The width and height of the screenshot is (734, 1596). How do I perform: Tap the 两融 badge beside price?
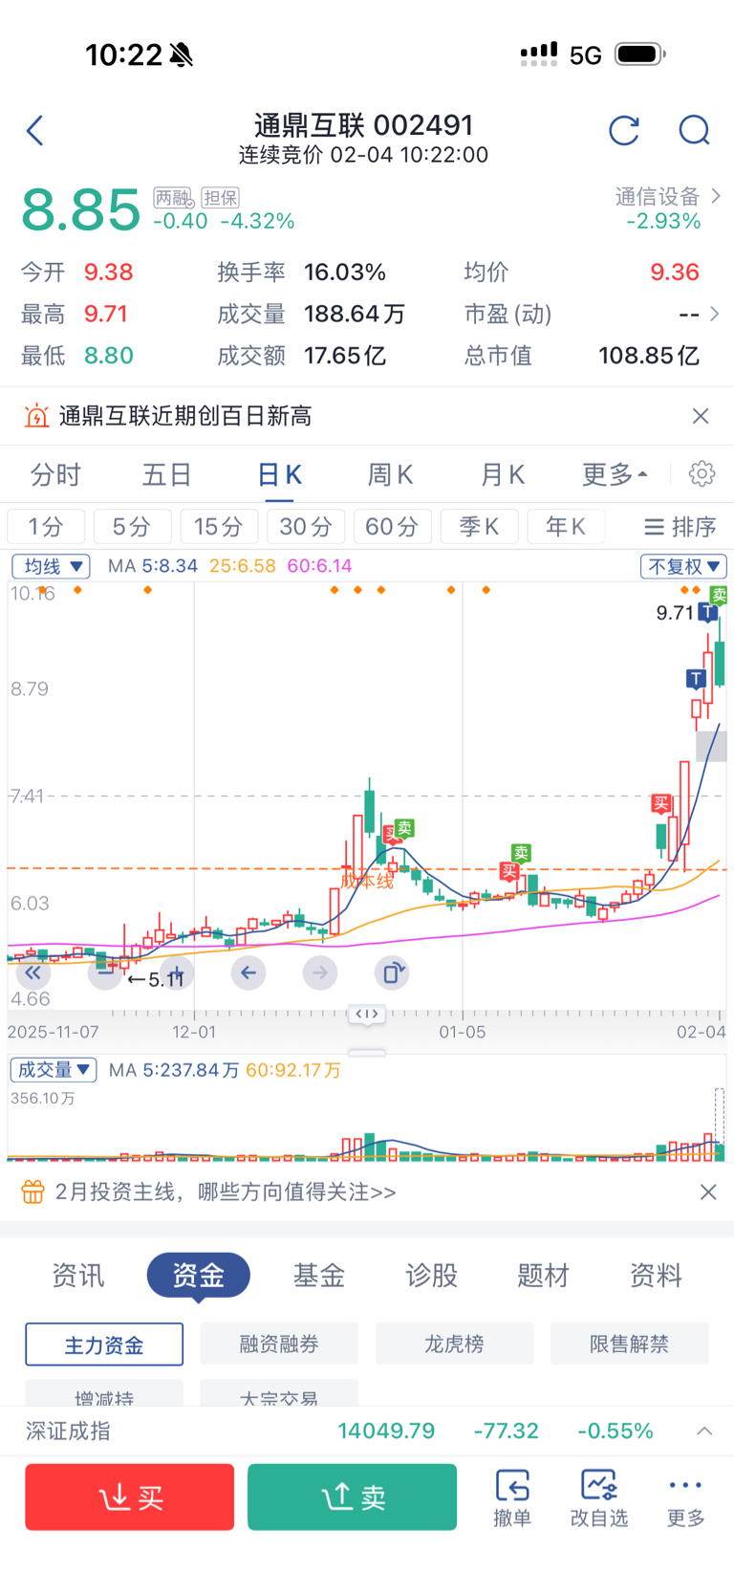(174, 198)
